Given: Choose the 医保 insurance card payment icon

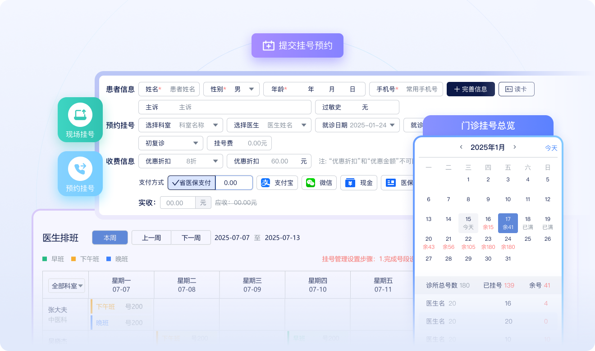Looking at the screenshot, I should [x=391, y=183].
